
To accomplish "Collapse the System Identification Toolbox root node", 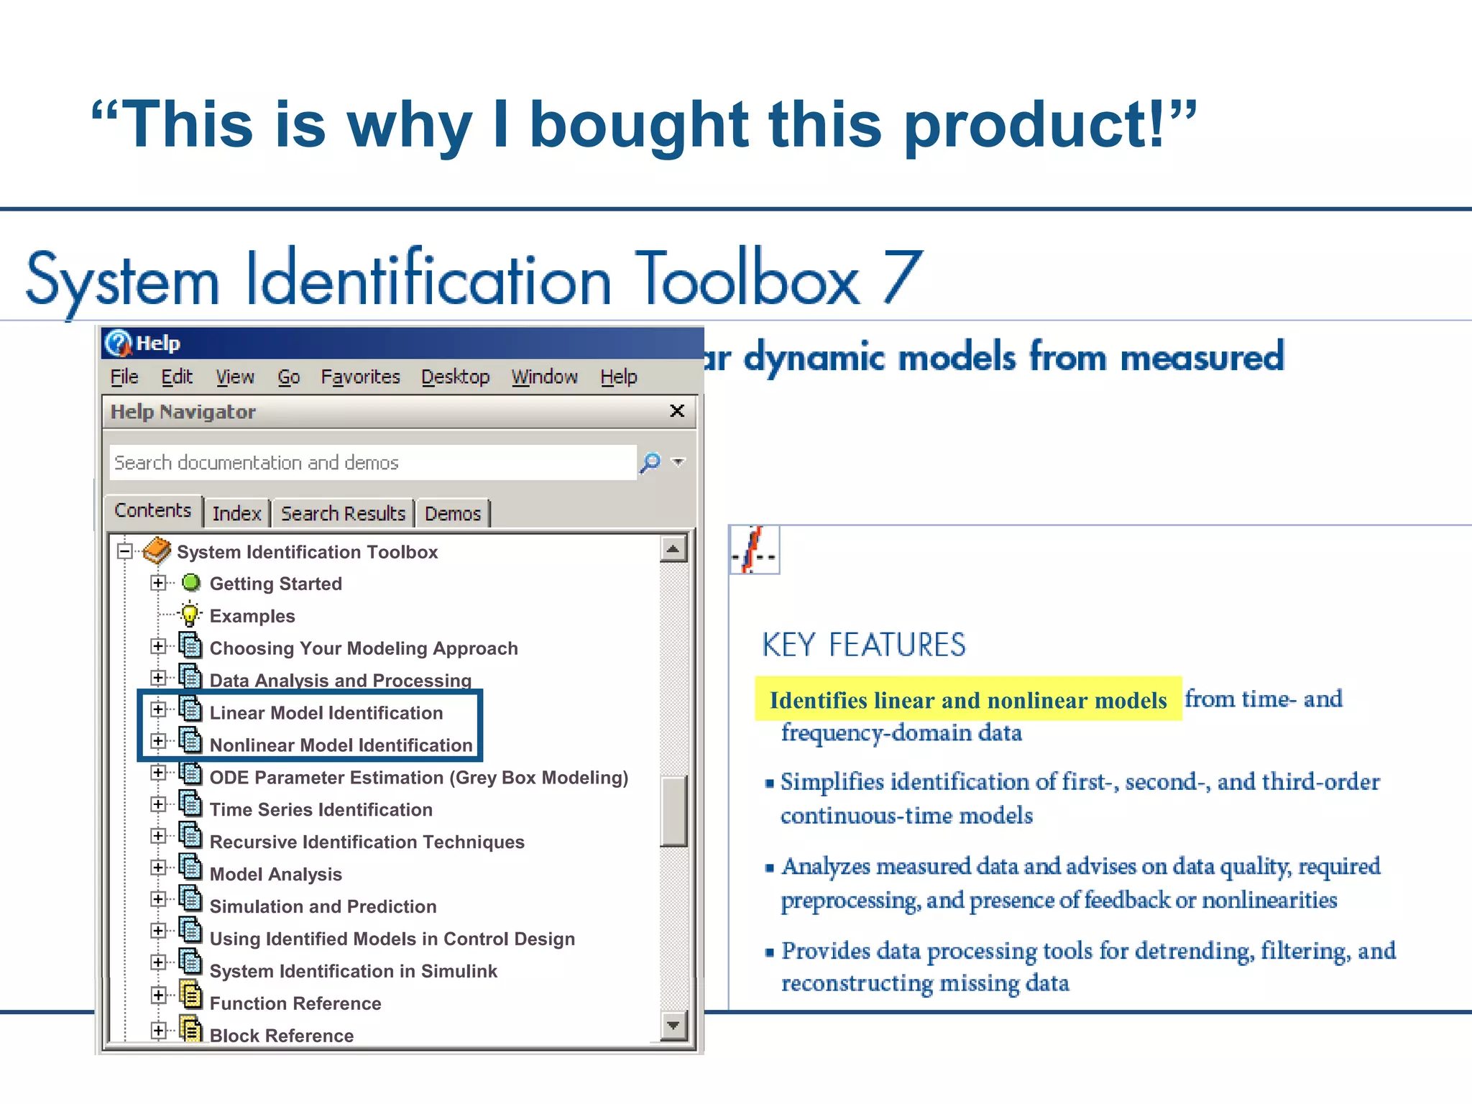I will [125, 551].
